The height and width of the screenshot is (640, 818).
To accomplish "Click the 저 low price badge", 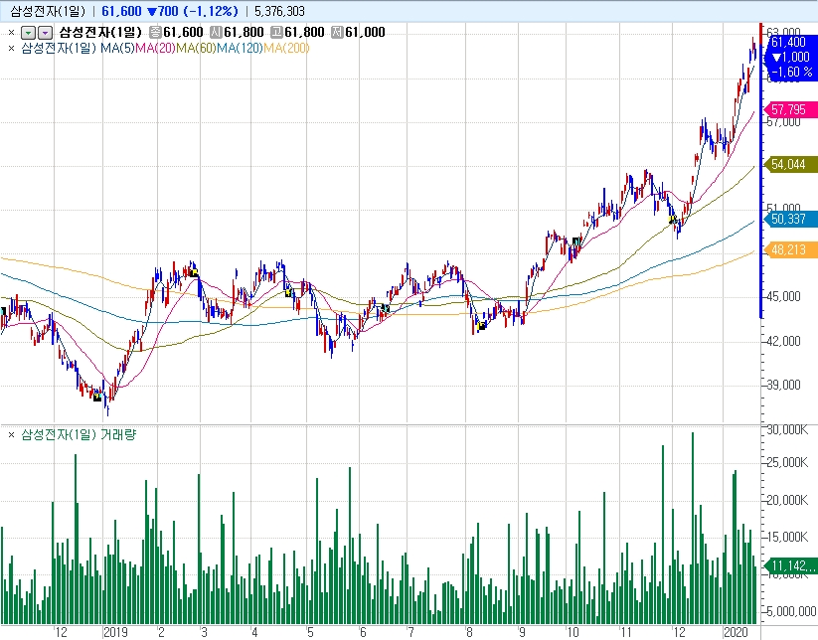I will click(x=338, y=33).
